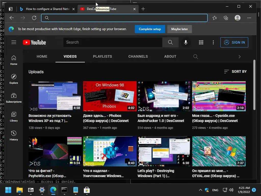Open the YouTube hamburger guide menu
The height and width of the screenshot is (196, 261).
(14, 42)
